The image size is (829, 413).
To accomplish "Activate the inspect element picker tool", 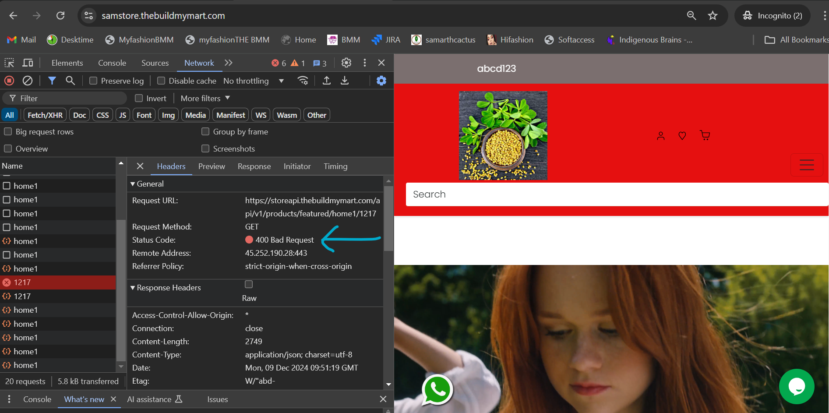I will pos(9,63).
